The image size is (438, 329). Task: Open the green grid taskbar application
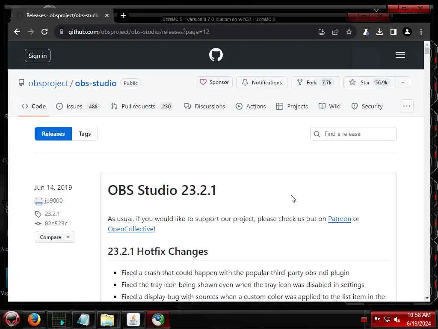(x=59, y=319)
